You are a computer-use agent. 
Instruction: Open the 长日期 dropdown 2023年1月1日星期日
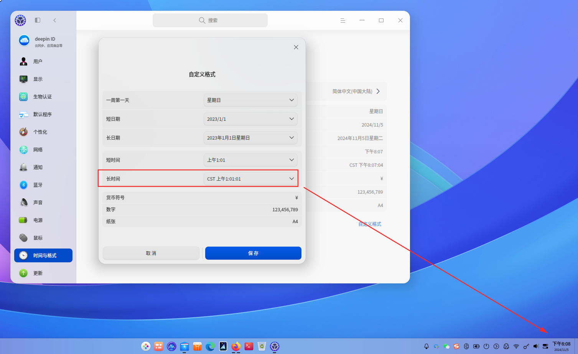[x=250, y=138]
